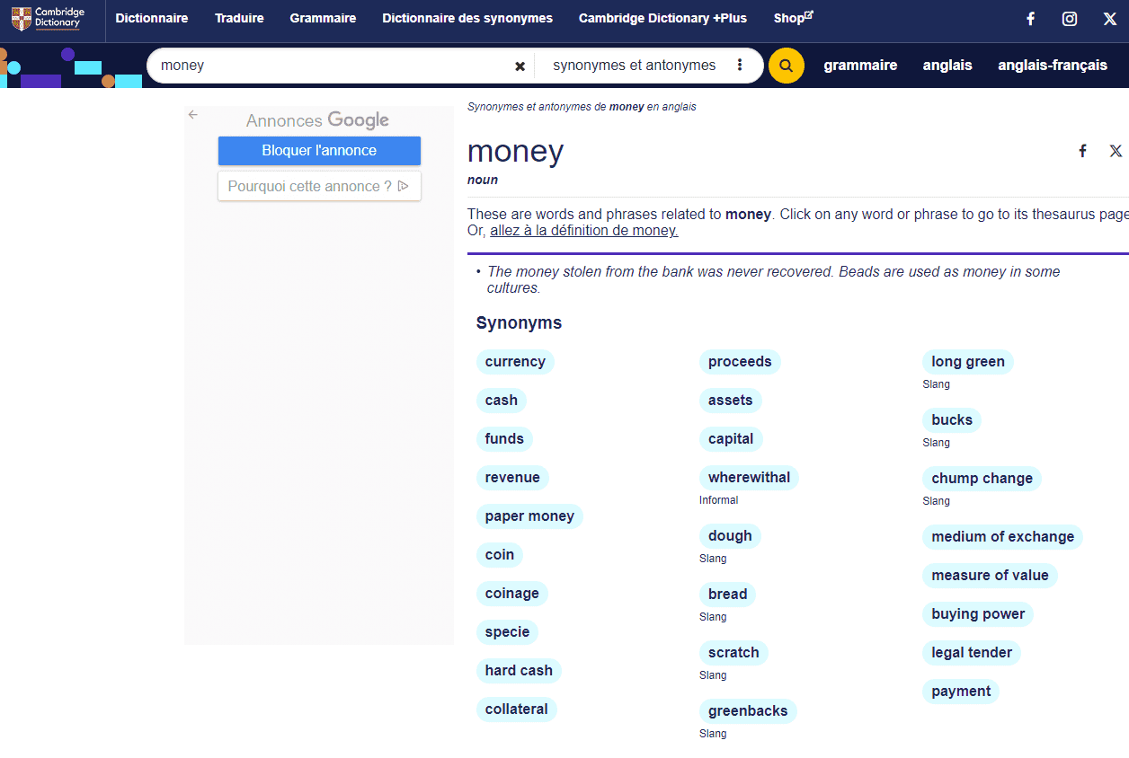Go to Cambridge Dictionary +Plus
This screenshot has height=758, width=1129.
(662, 18)
